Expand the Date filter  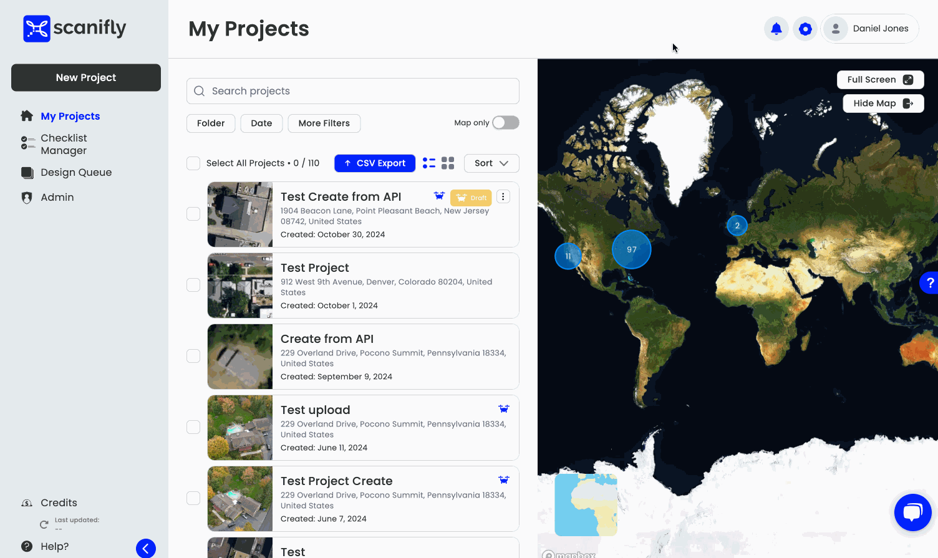(x=261, y=123)
